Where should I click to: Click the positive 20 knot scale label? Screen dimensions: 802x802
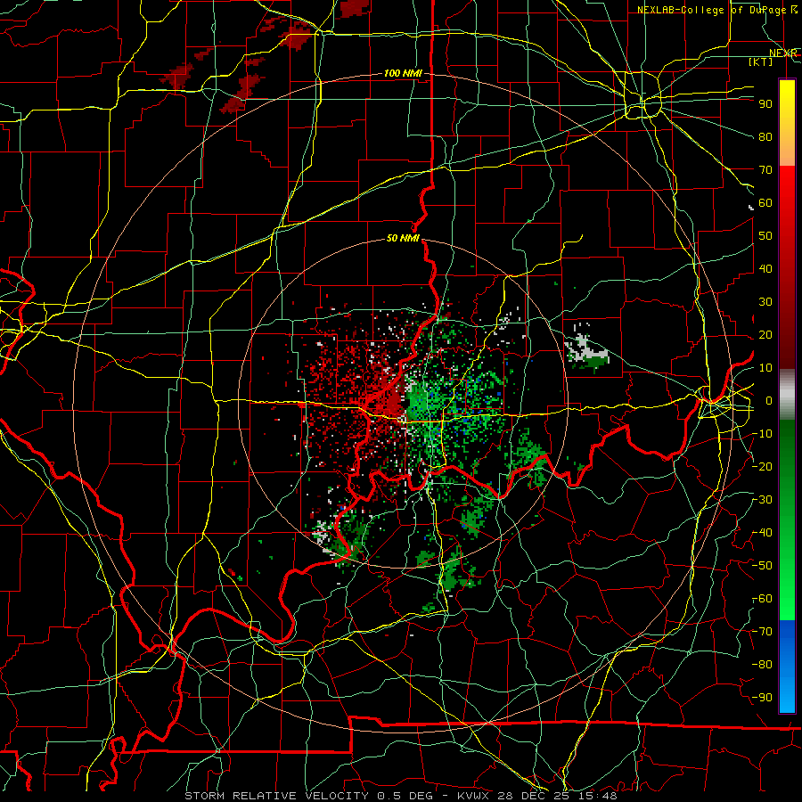coord(765,335)
